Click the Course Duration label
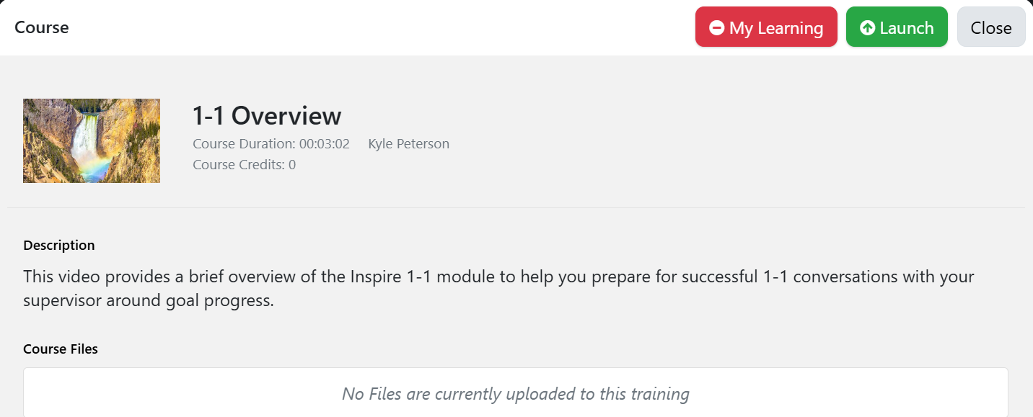This screenshot has height=417, width=1033. (245, 144)
